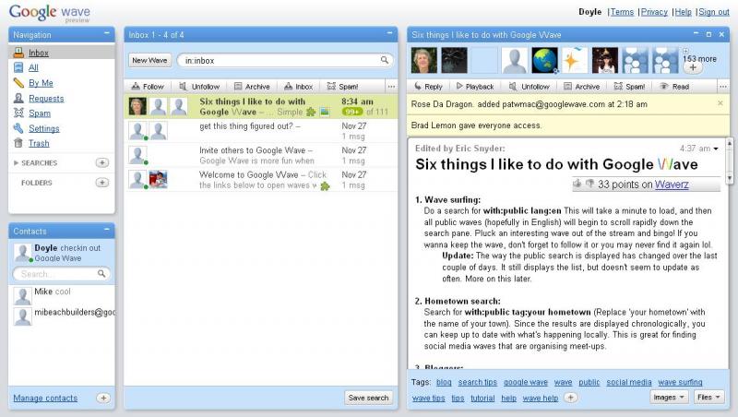The image size is (738, 417).
Task: Click the globe participant avatar
Action: (544, 60)
